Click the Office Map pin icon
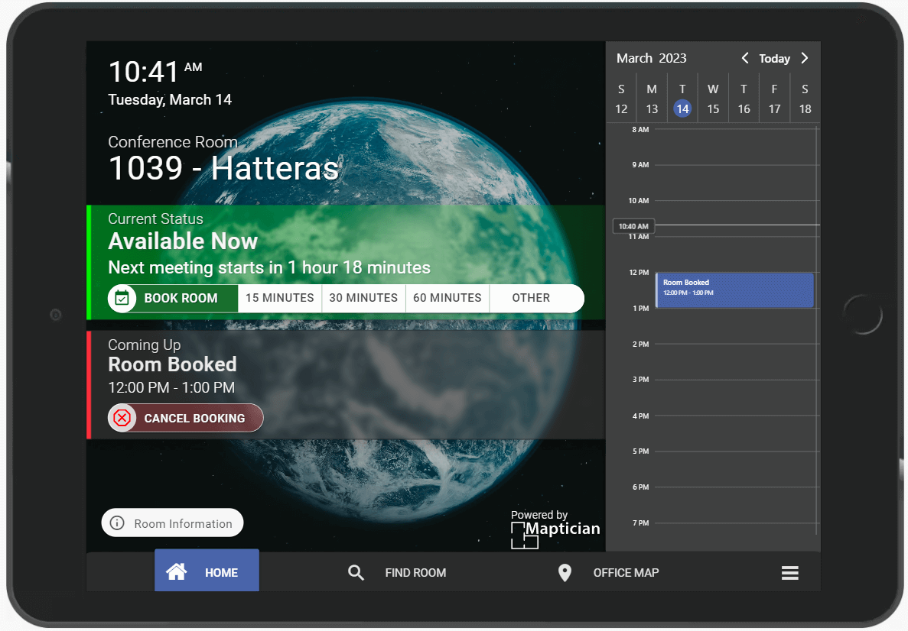Screen dimensions: 908x631 pyautogui.click(x=565, y=572)
